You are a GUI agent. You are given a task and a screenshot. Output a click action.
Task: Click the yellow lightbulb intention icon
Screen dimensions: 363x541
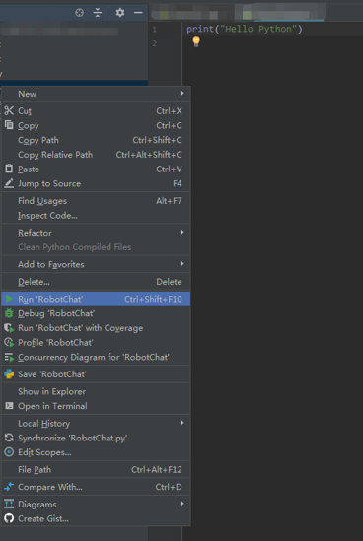click(196, 41)
